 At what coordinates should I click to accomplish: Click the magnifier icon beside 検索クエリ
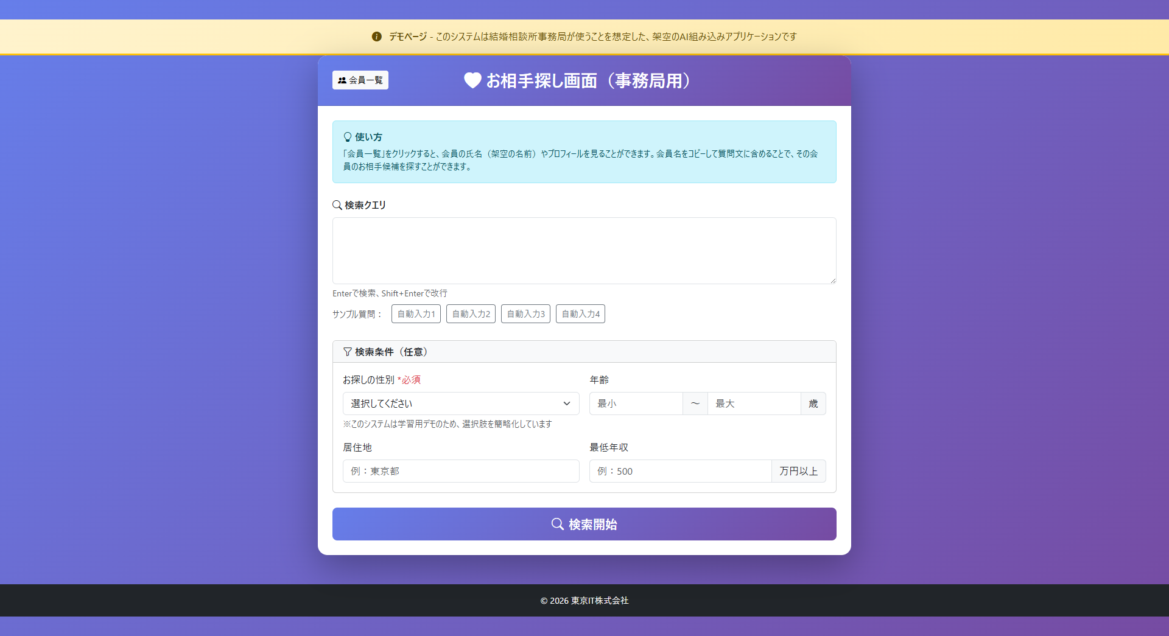coord(337,205)
